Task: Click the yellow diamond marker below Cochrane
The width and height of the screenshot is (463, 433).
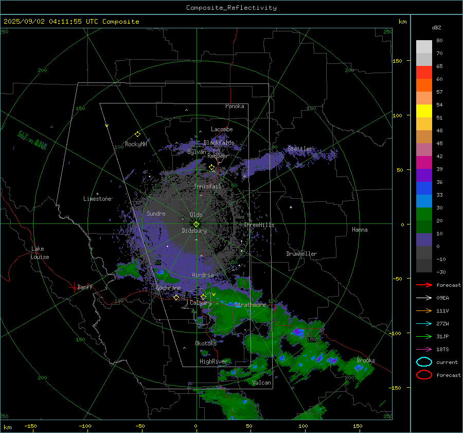Action: tap(176, 298)
